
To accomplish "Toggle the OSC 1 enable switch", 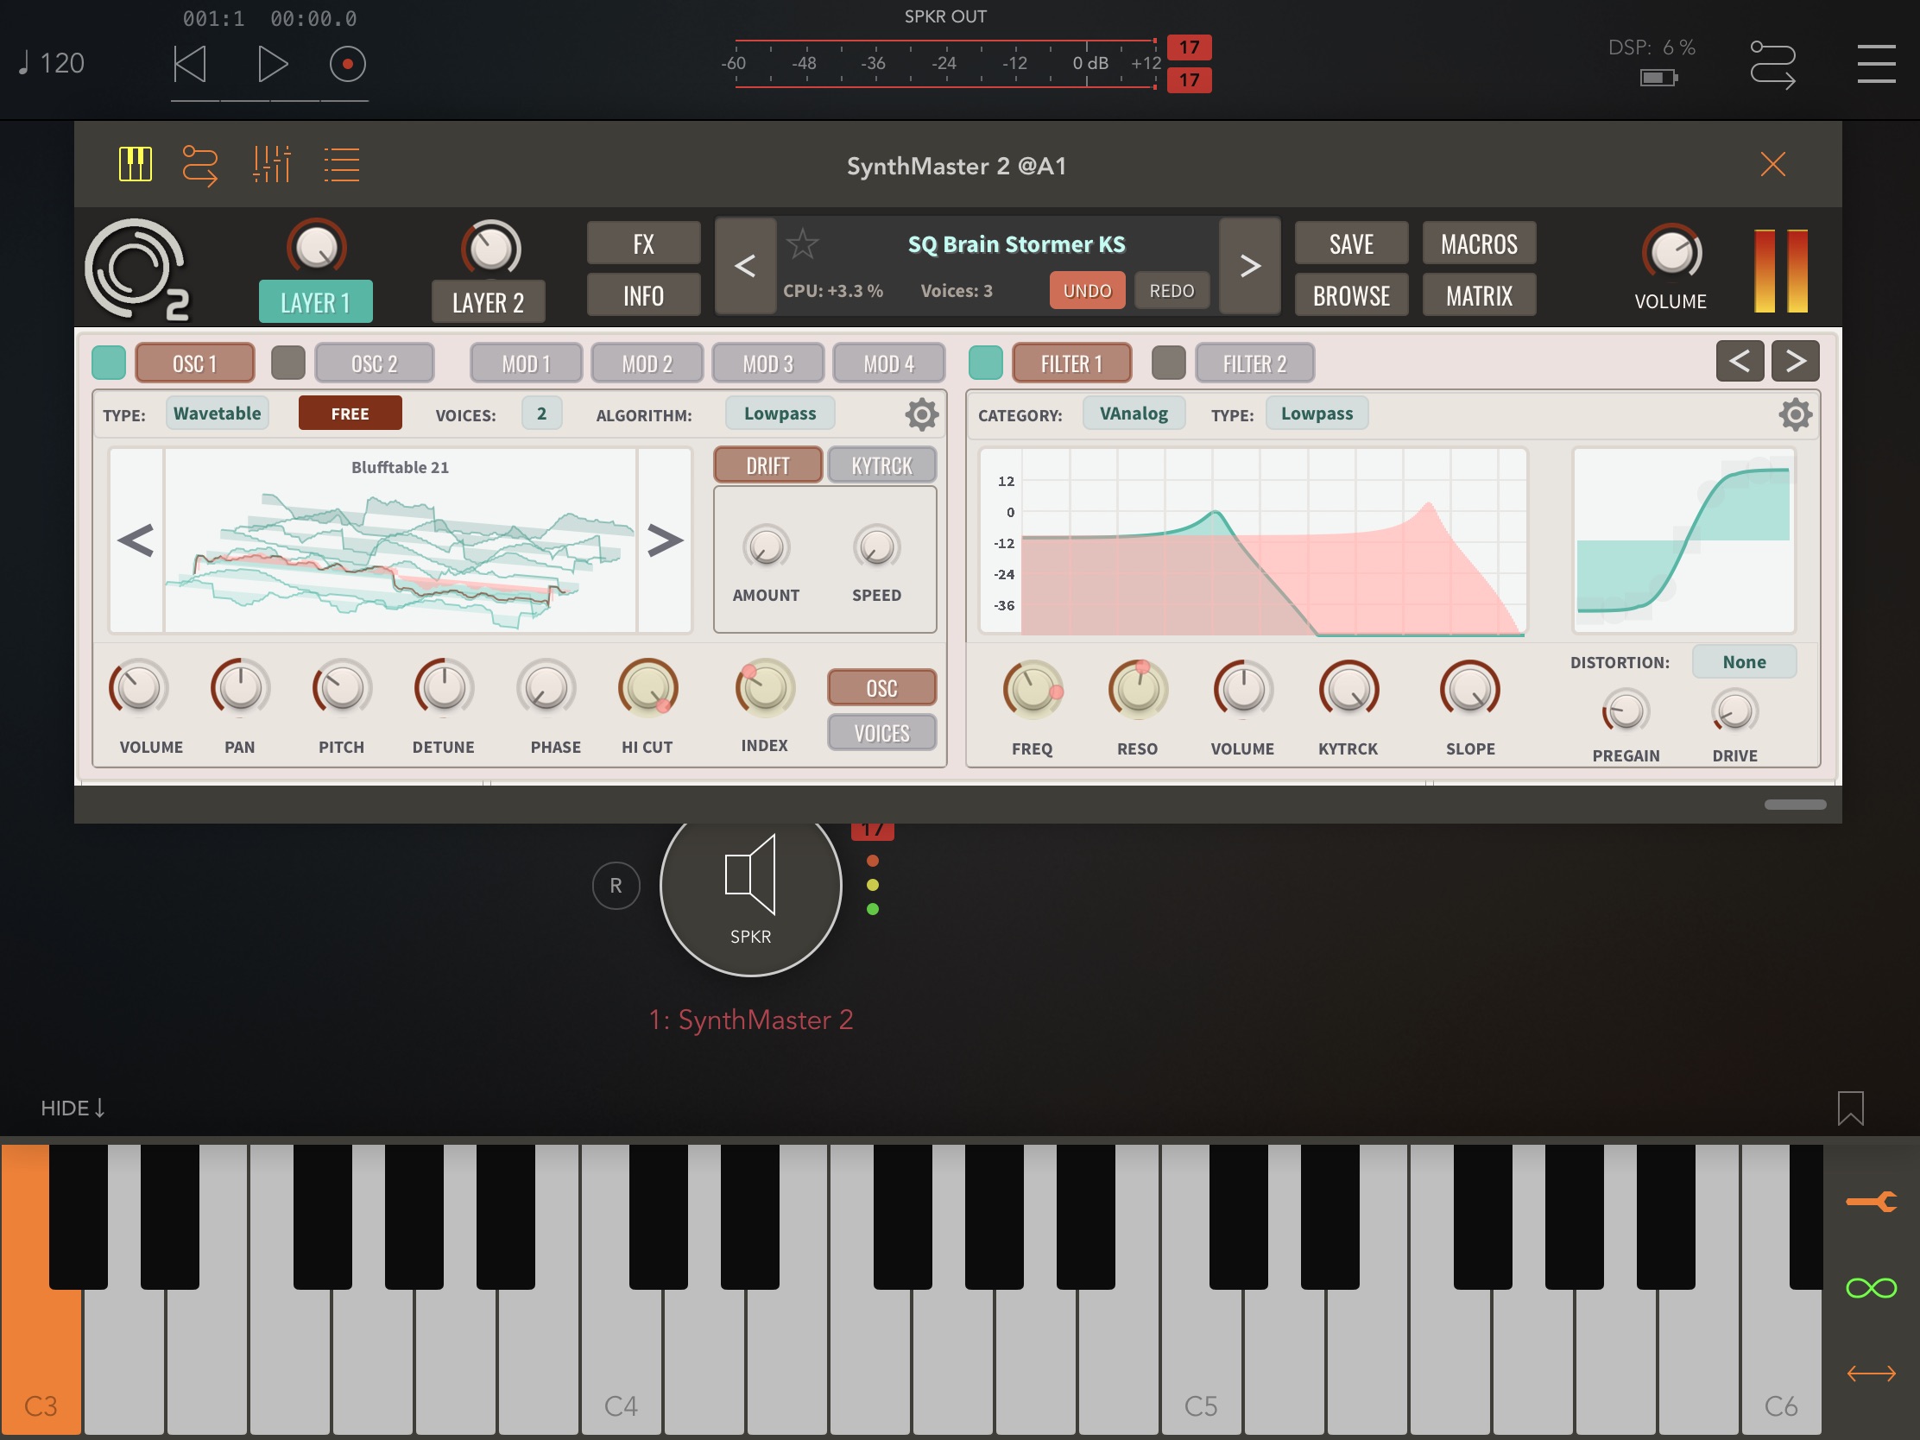I will 109,363.
